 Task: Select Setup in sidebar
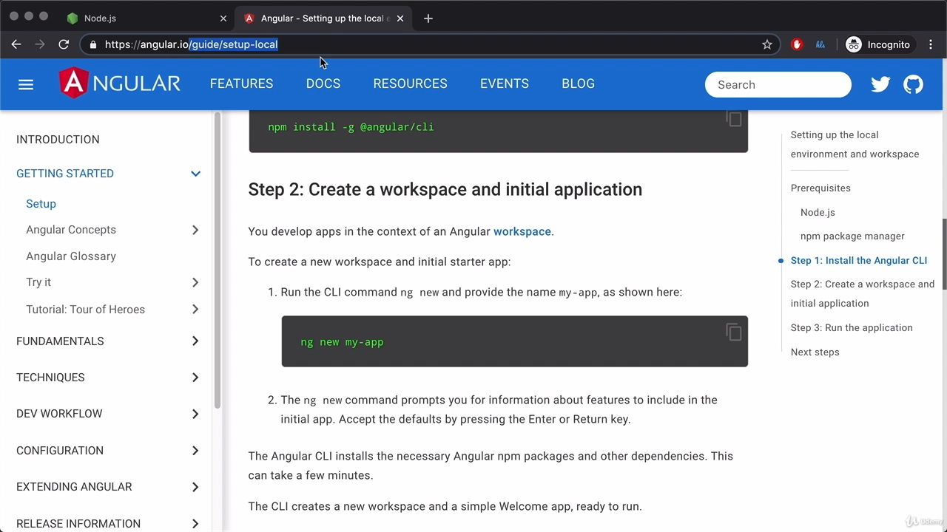pyautogui.click(x=41, y=203)
